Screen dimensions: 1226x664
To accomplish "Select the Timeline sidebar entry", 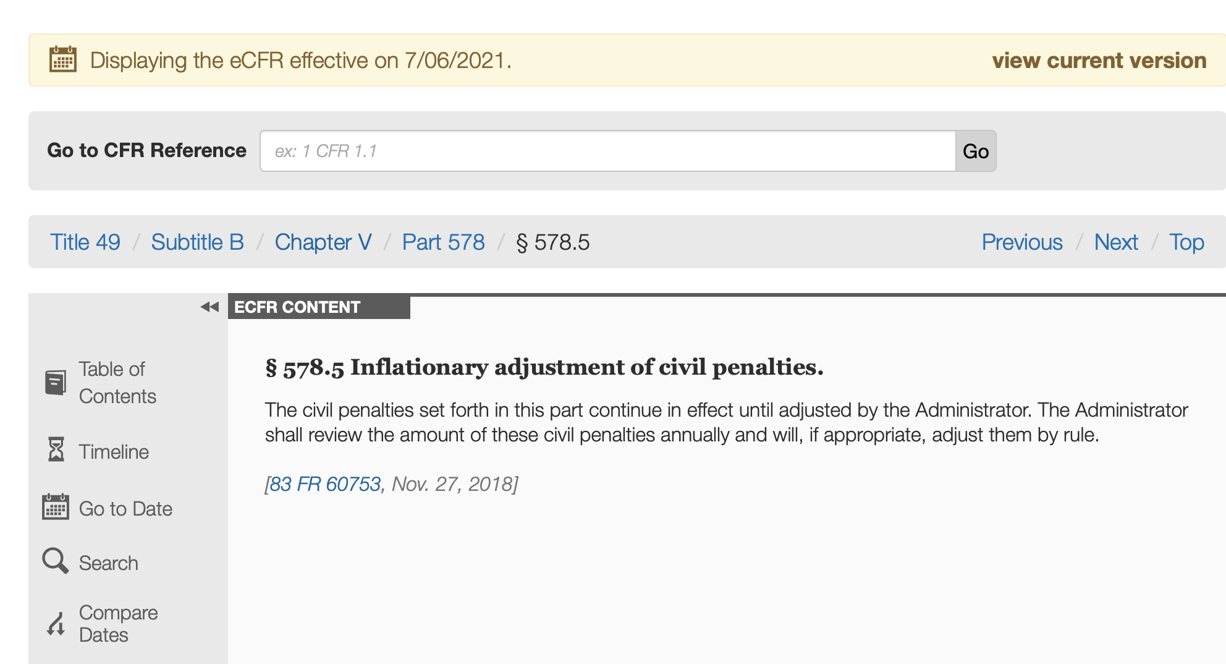I will [114, 451].
